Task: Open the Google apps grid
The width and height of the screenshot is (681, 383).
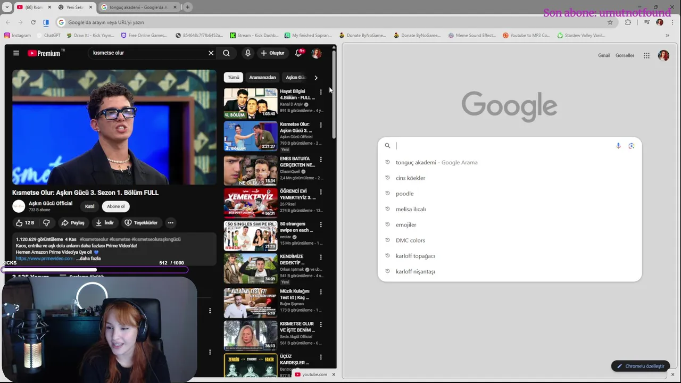Action: click(646, 55)
